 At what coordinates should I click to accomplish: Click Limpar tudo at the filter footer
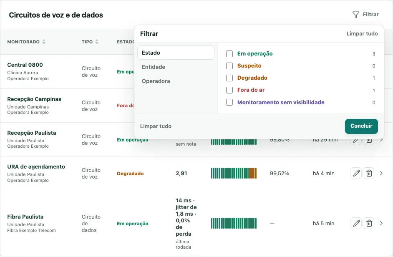pyautogui.click(x=156, y=126)
